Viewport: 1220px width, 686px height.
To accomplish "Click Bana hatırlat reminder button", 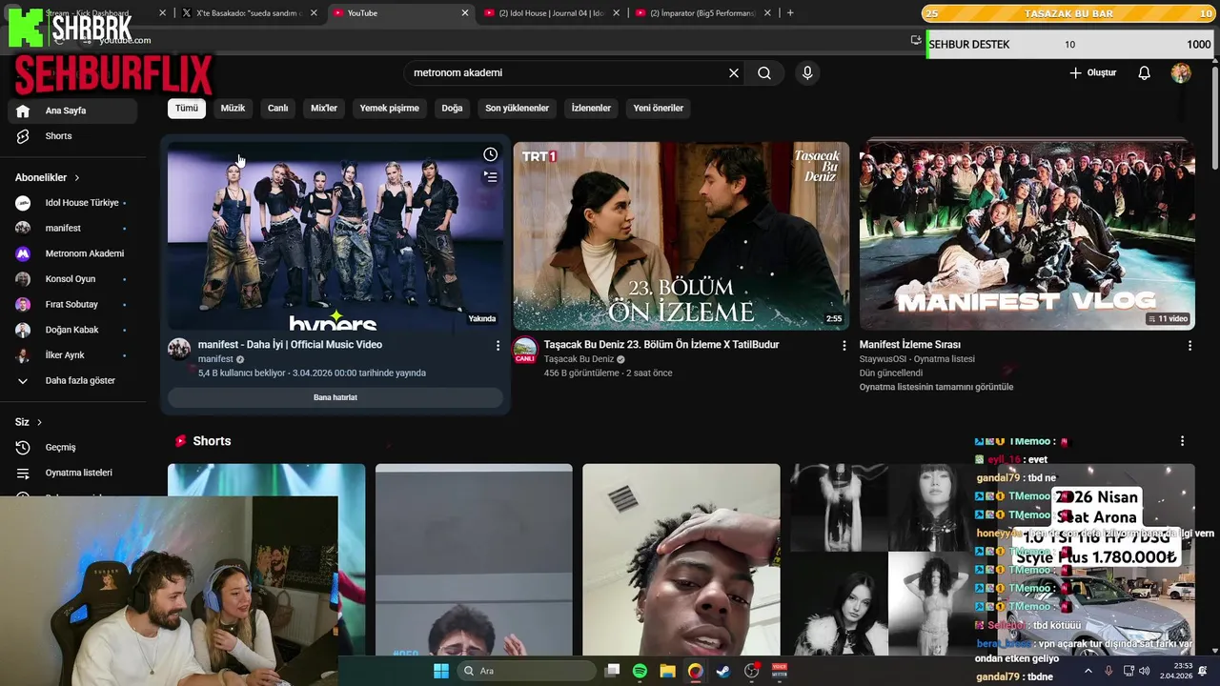I will 335,397.
